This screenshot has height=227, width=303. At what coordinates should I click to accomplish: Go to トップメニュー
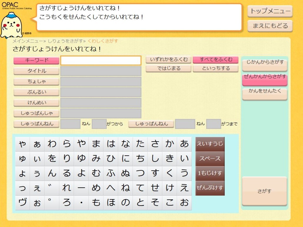270,11
